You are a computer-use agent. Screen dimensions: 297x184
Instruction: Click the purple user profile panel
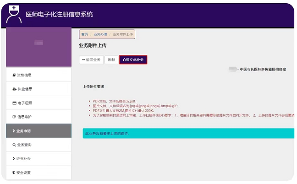click(38, 46)
